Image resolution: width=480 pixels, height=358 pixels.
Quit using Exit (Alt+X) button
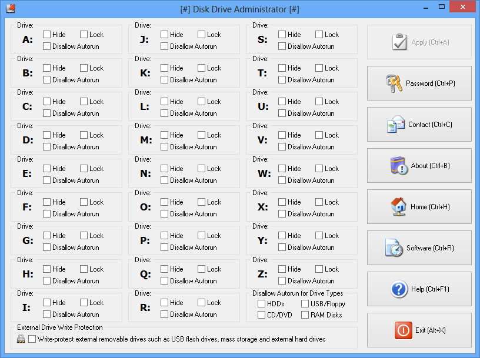(419, 330)
